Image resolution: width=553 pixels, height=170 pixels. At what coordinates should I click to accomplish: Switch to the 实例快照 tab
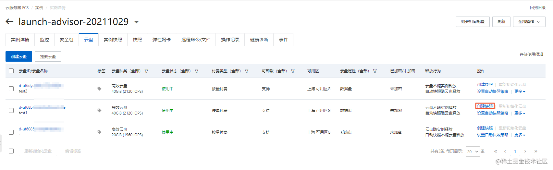(113, 40)
